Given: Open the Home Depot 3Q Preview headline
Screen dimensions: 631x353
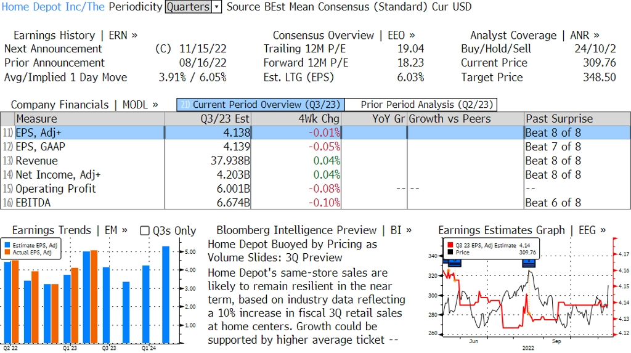Looking at the screenshot, I should pyautogui.click(x=293, y=251).
